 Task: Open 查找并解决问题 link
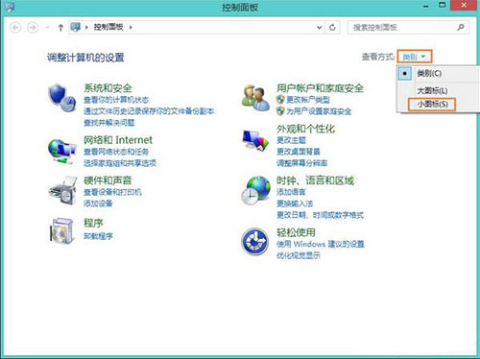109,123
